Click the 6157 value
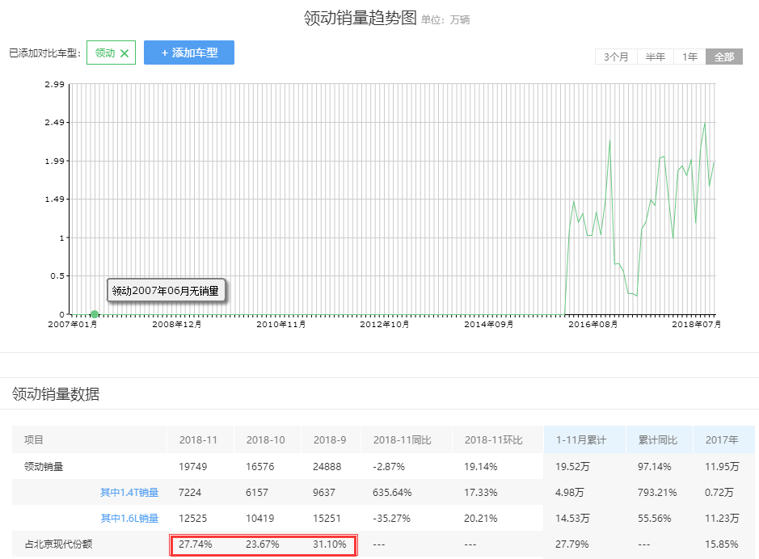This screenshot has height=559, width=759. pos(256,492)
